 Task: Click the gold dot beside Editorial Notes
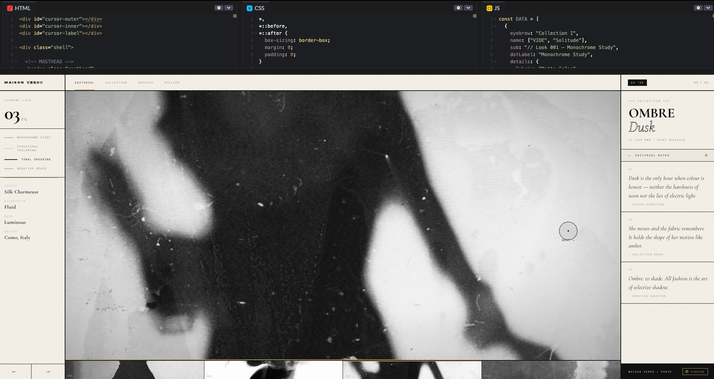706,155
